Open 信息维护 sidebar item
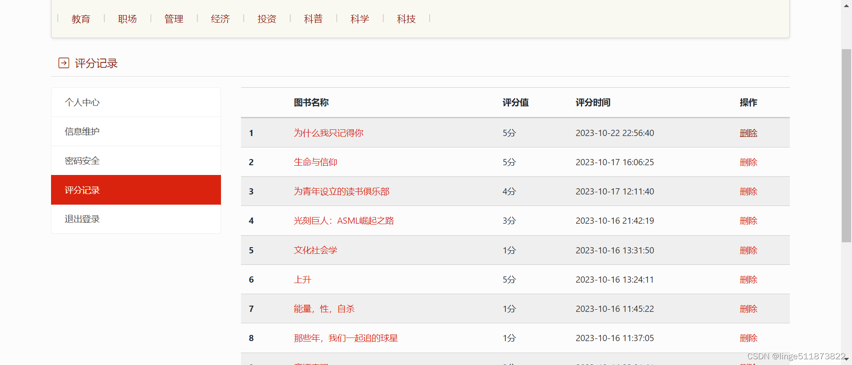Screen dimensions: 852x365 (136, 132)
